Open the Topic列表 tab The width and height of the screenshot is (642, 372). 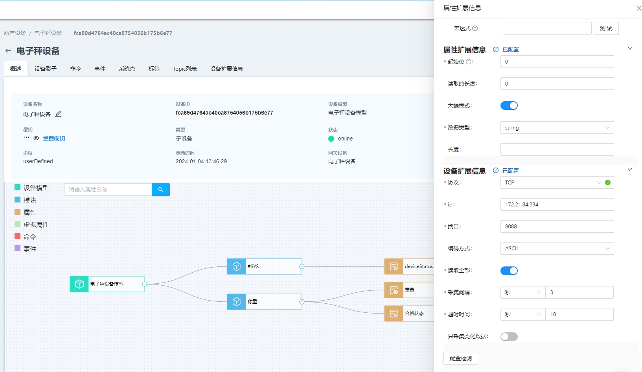pyautogui.click(x=184, y=68)
